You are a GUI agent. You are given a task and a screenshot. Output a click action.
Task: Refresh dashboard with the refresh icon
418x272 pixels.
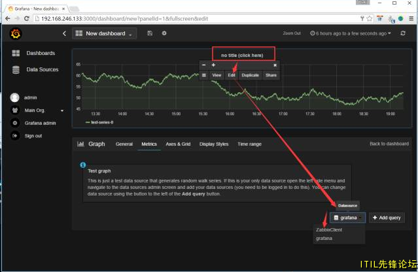click(403, 33)
